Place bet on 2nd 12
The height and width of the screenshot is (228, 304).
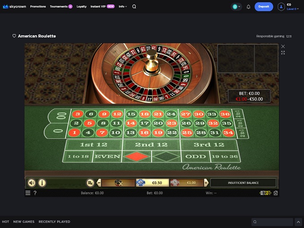pyautogui.click(x=152, y=145)
